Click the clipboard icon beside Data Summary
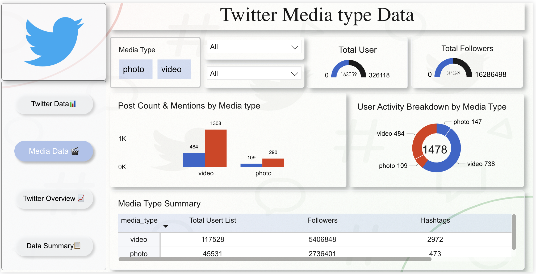The width and height of the screenshot is (536, 274). pos(77,246)
